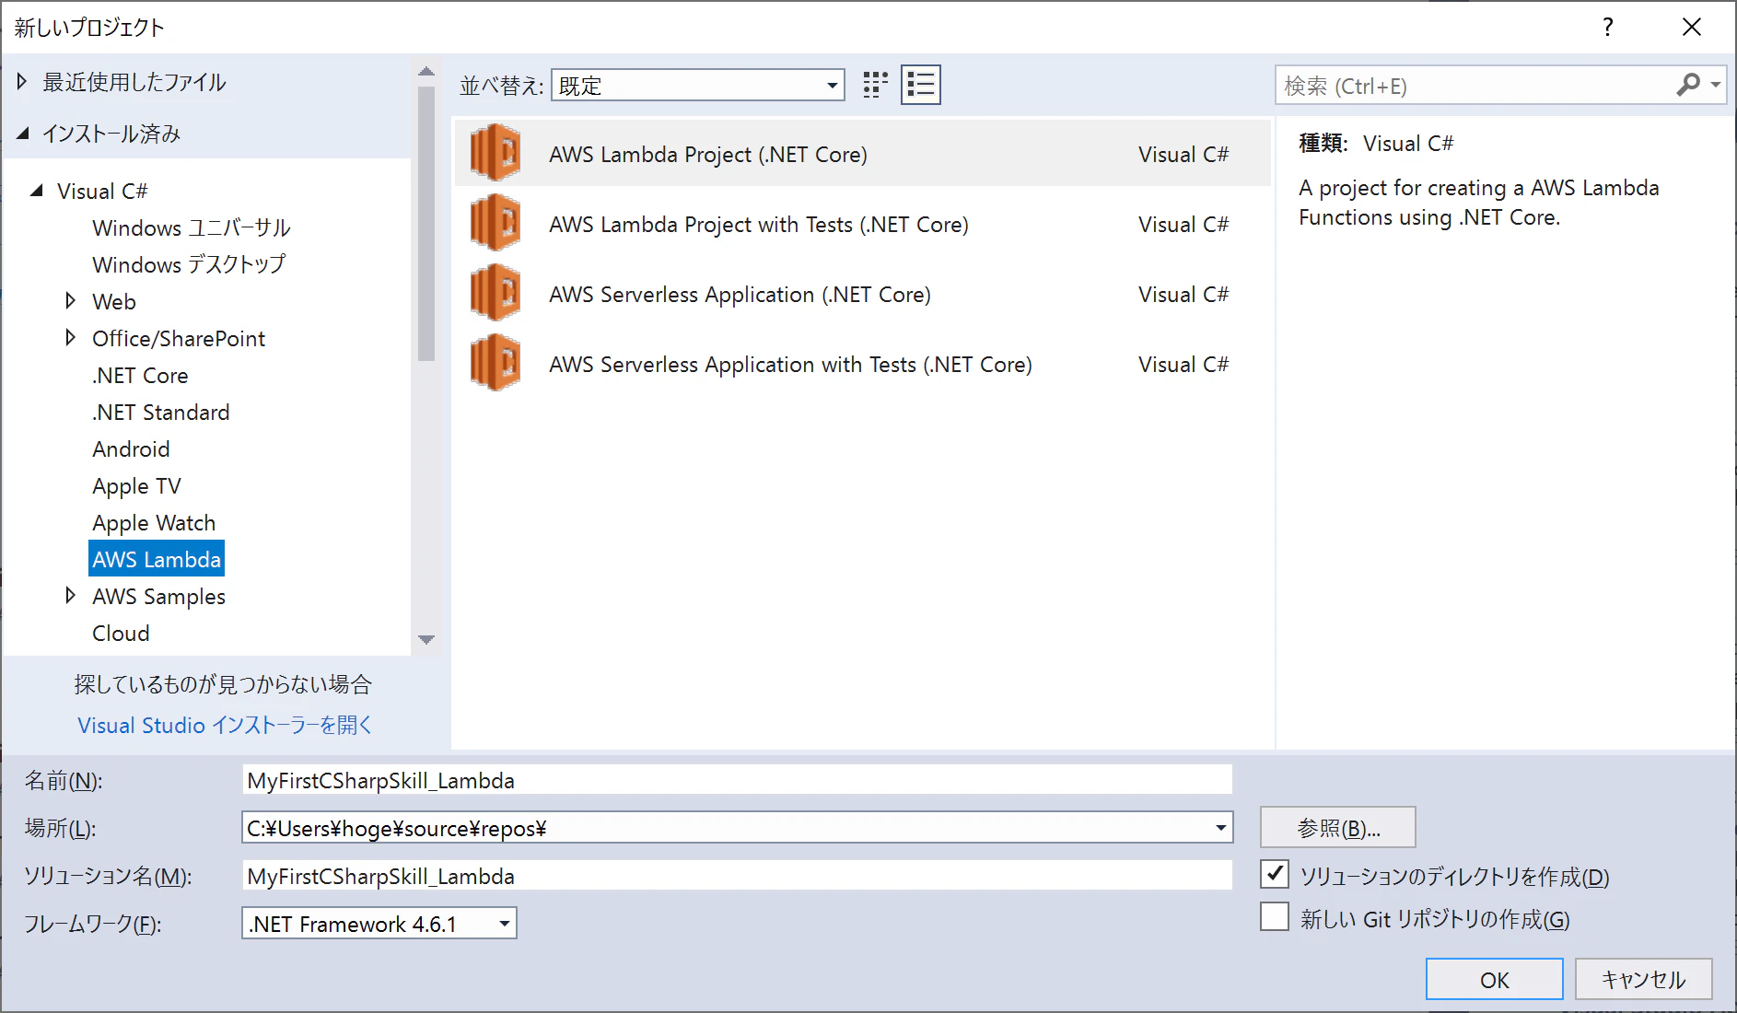Select the Android category
This screenshot has width=1737, height=1013.
[x=131, y=448]
